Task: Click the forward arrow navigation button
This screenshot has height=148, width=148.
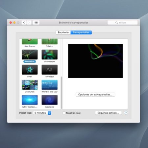Action: [x=29, y=23]
